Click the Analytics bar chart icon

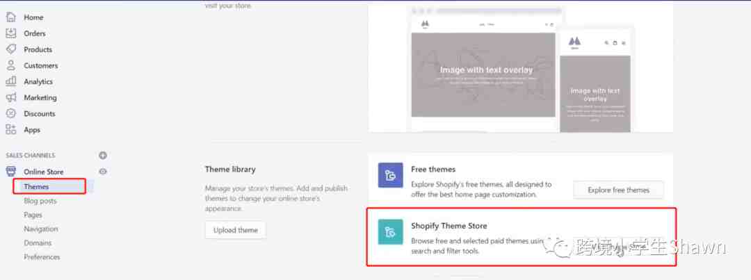point(11,81)
